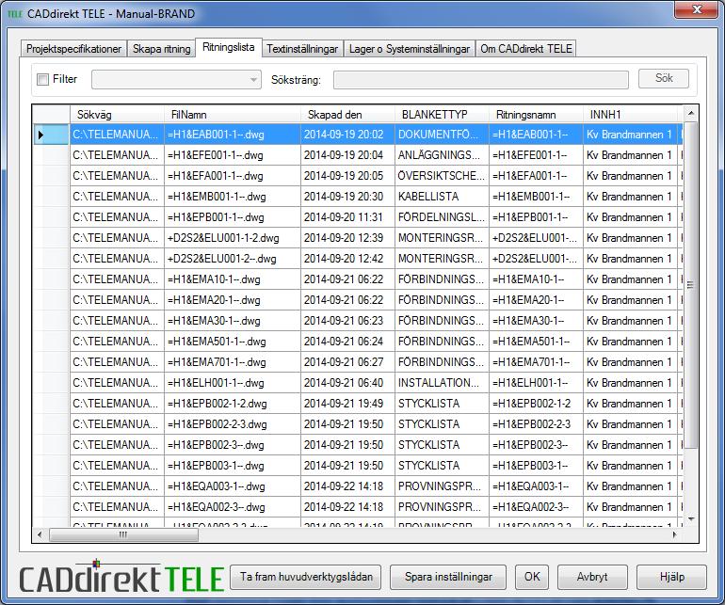Image resolution: width=725 pixels, height=605 pixels.
Task: Click the KABELLISTA blankettyp cell
Action: click(x=442, y=197)
